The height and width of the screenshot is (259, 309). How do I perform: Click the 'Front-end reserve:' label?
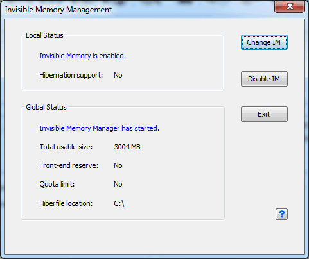[69, 165]
